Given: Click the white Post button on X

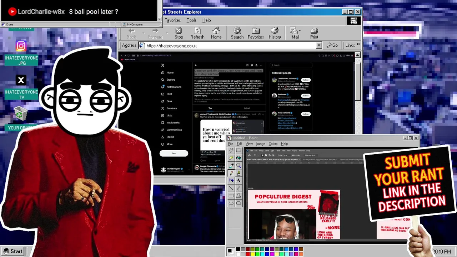Looking at the screenshot, I should coord(174,153).
